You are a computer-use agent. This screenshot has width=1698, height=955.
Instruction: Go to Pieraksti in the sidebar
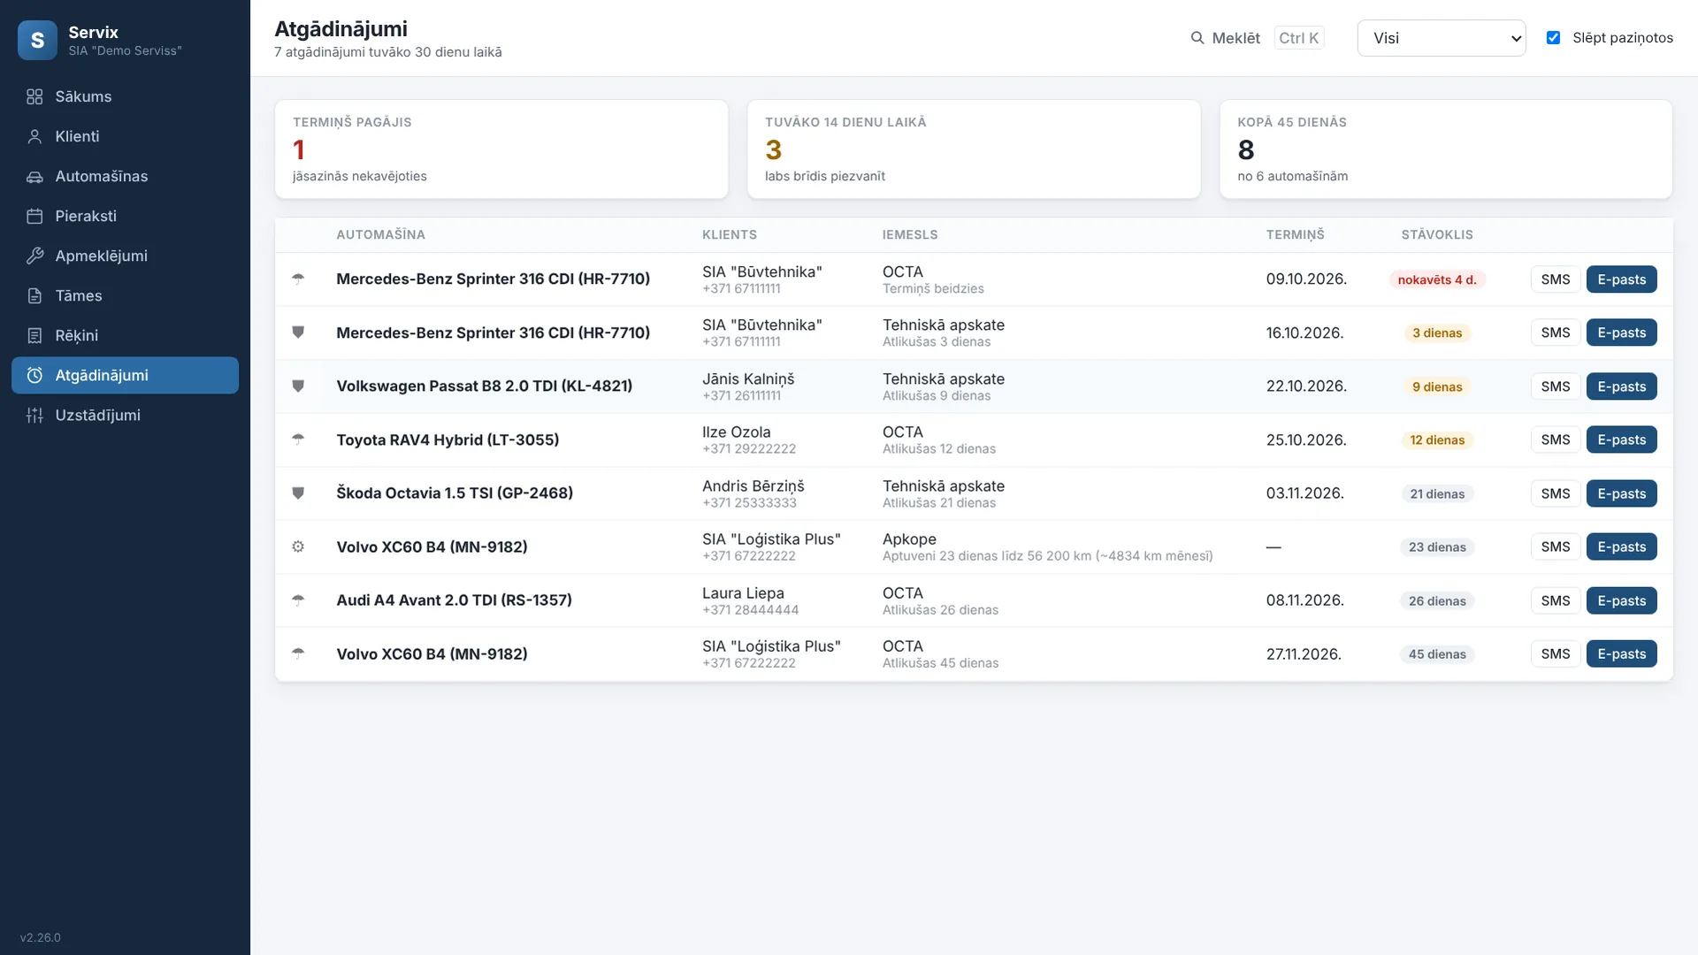(x=125, y=216)
